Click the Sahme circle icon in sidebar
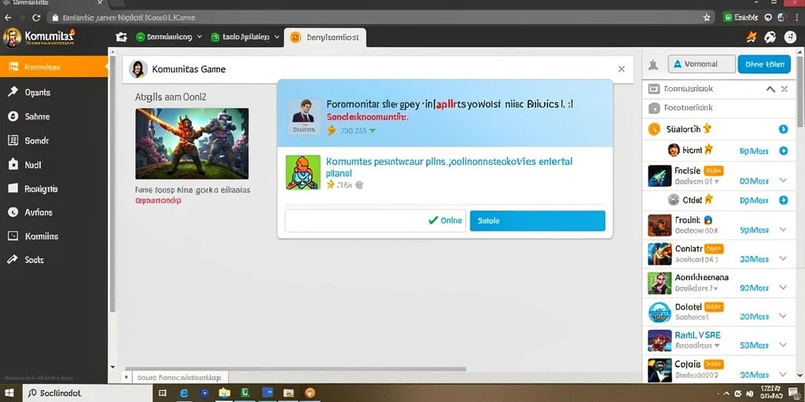 [13, 116]
